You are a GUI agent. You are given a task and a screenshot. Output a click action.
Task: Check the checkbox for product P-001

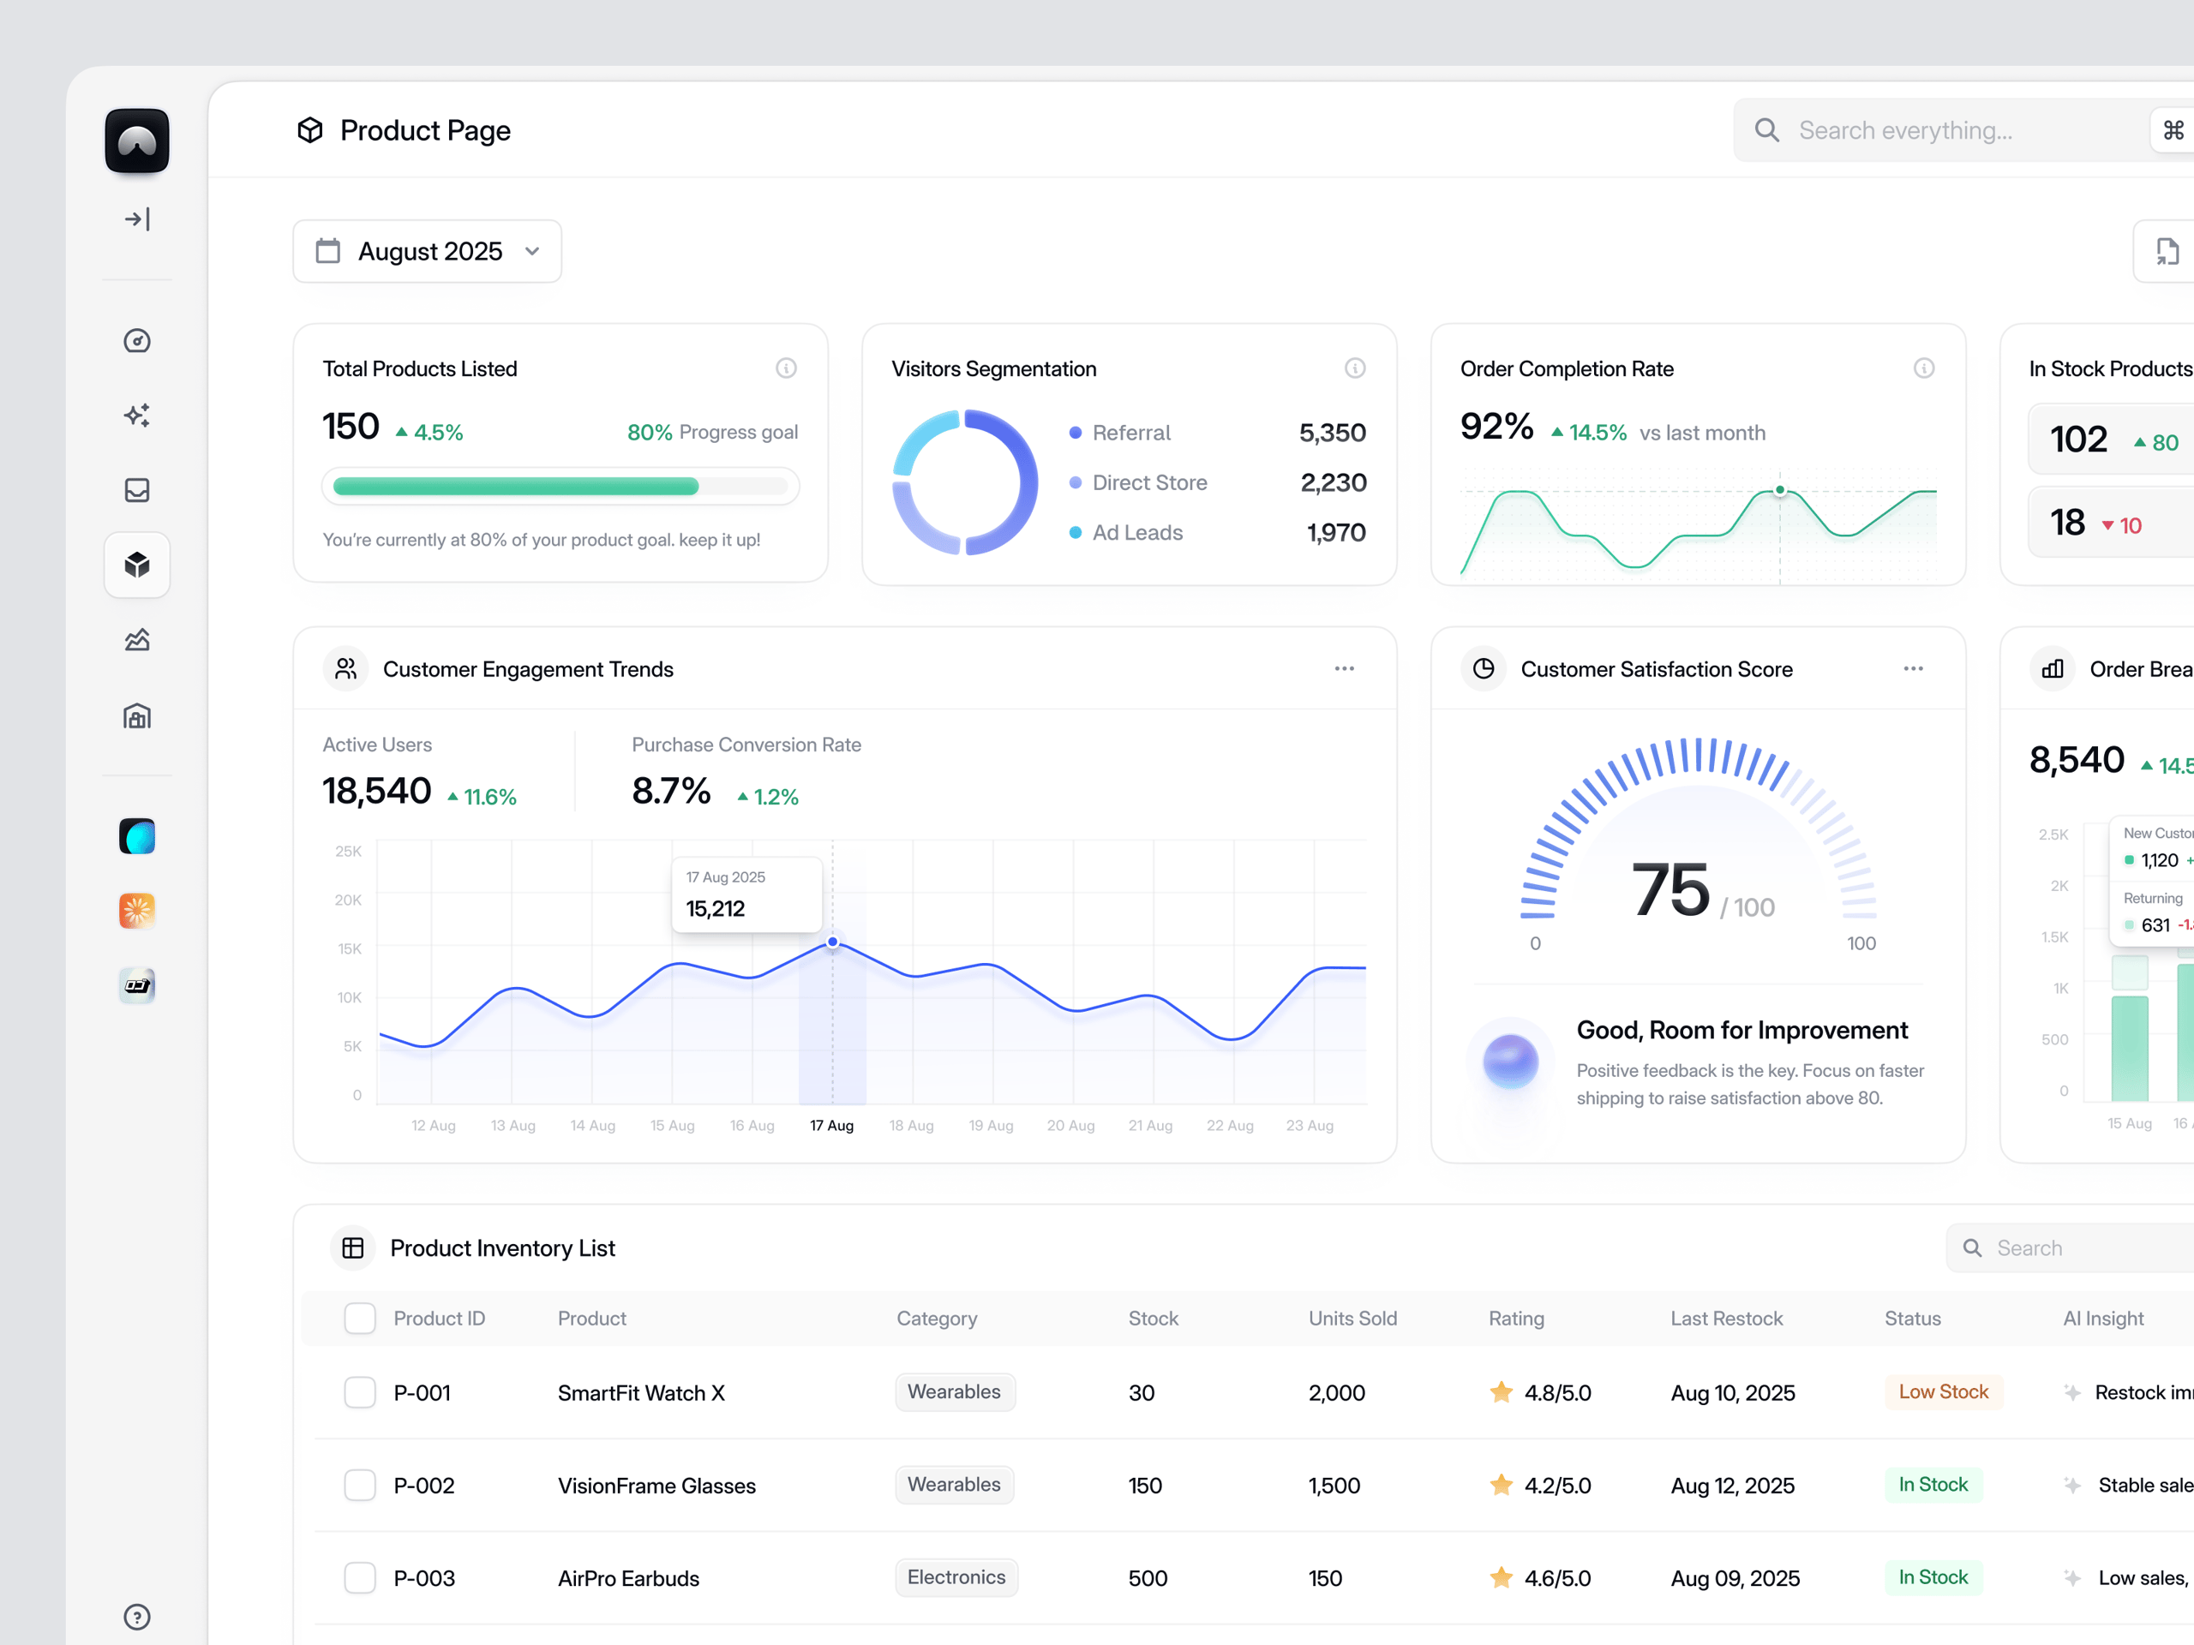[359, 1392]
